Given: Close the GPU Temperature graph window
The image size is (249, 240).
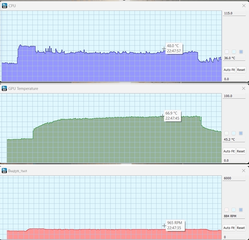Looking at the screenshot, I should click(244, 88).
